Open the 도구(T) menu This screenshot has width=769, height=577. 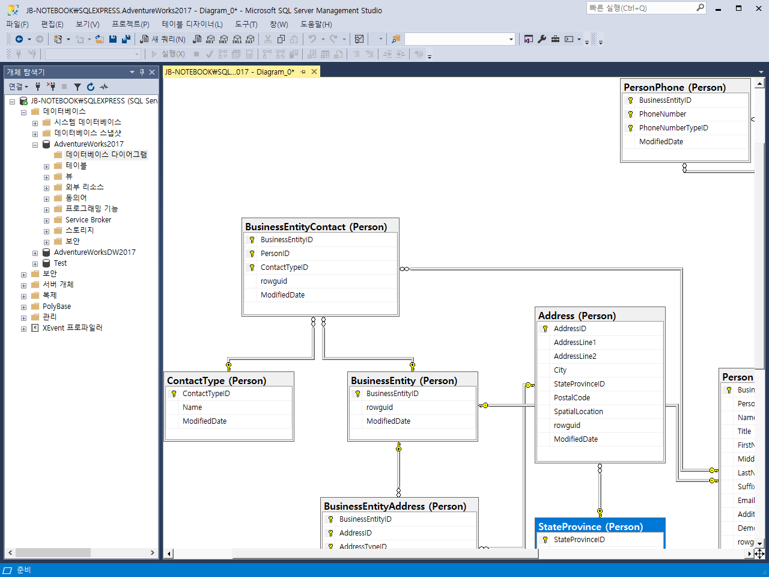pyautogui.click(x=246, y=24)
